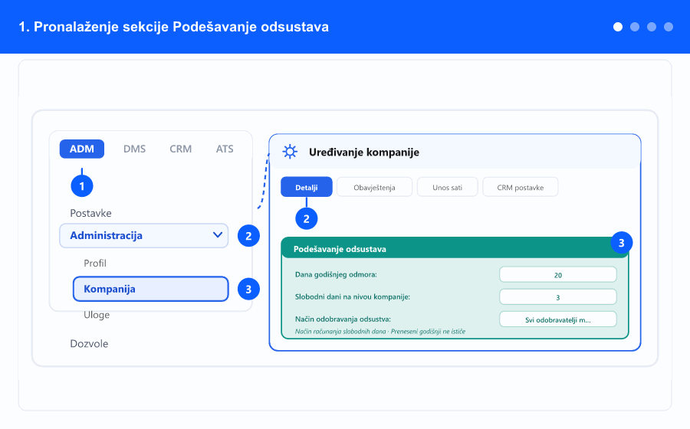
Task: Open the Dozvole section
Action: 89,344
